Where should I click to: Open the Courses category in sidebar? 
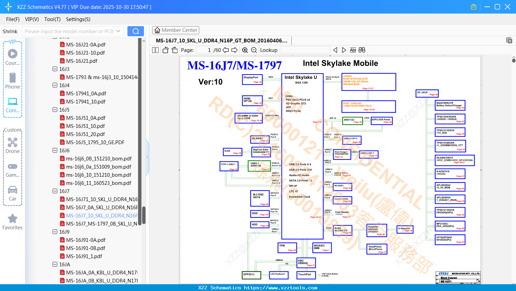(x=13, y=57)
